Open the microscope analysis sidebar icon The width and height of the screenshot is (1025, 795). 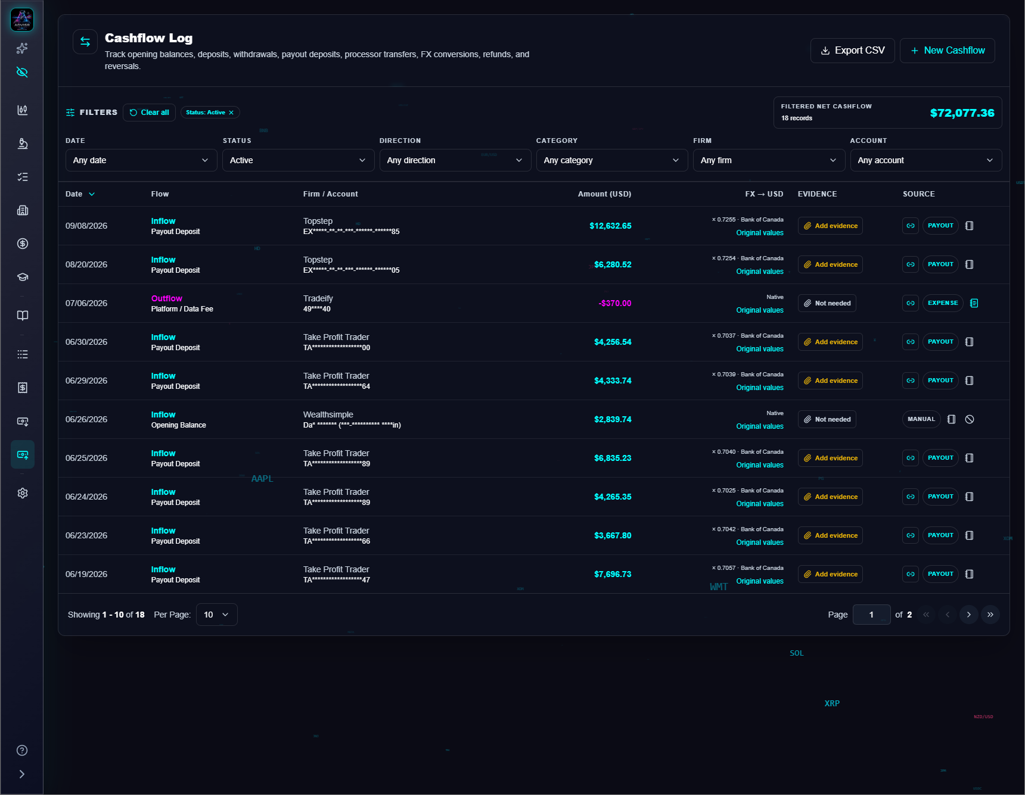[22, 144]
